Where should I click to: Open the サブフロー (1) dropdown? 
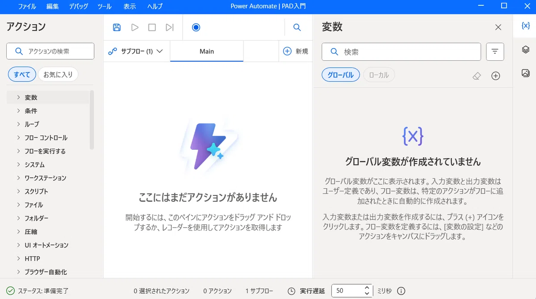point(135,51)
